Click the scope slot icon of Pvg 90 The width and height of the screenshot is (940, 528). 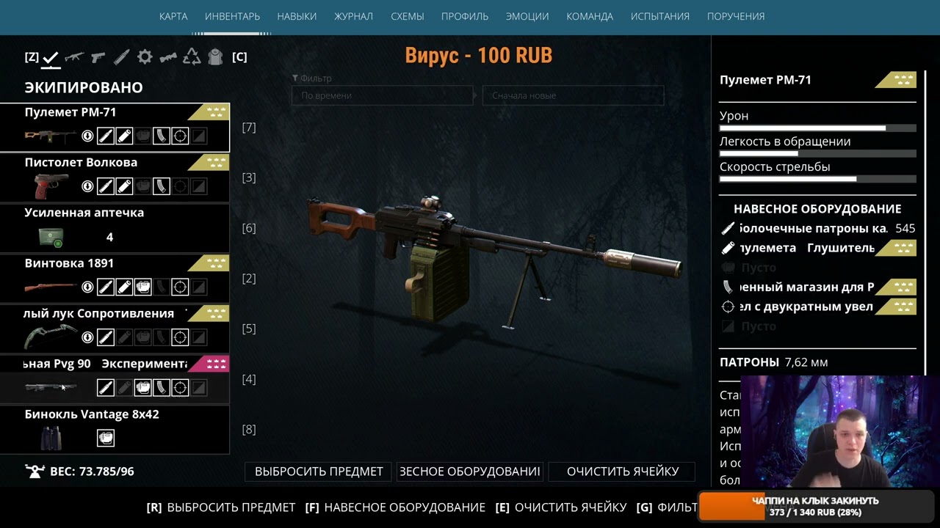(180, 387)
